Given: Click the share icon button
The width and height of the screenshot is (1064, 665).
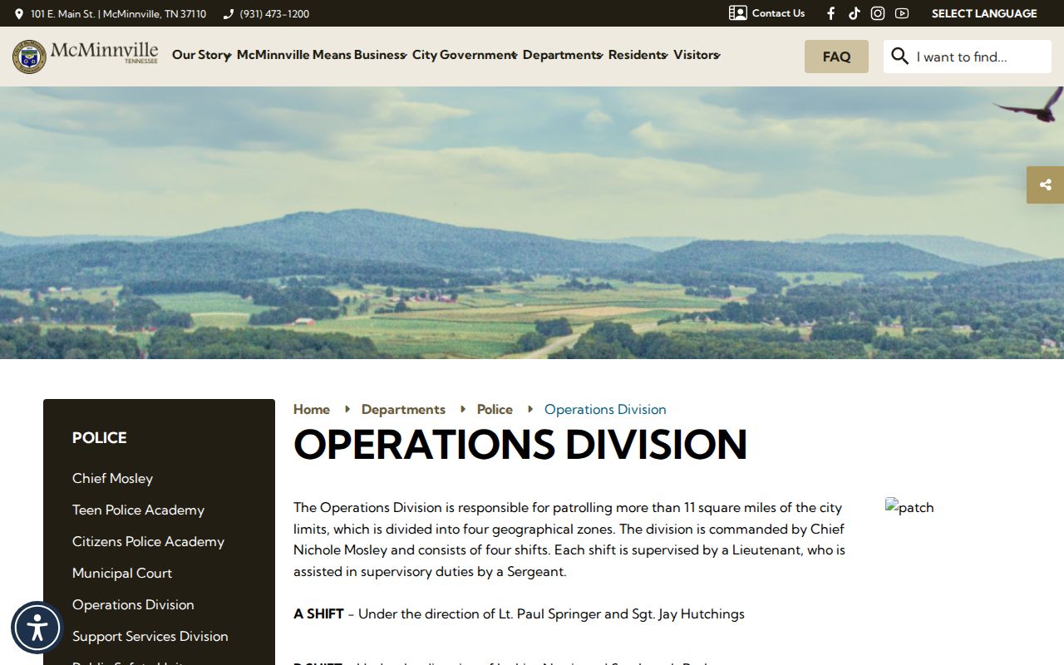Looking at the screenshot, I should (1046, 185).
